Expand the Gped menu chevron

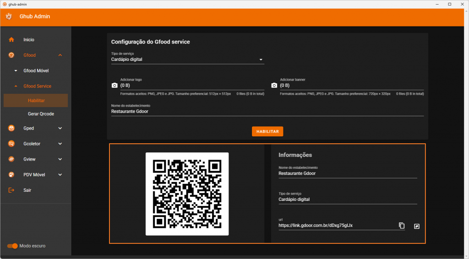[x=60, y=128]
